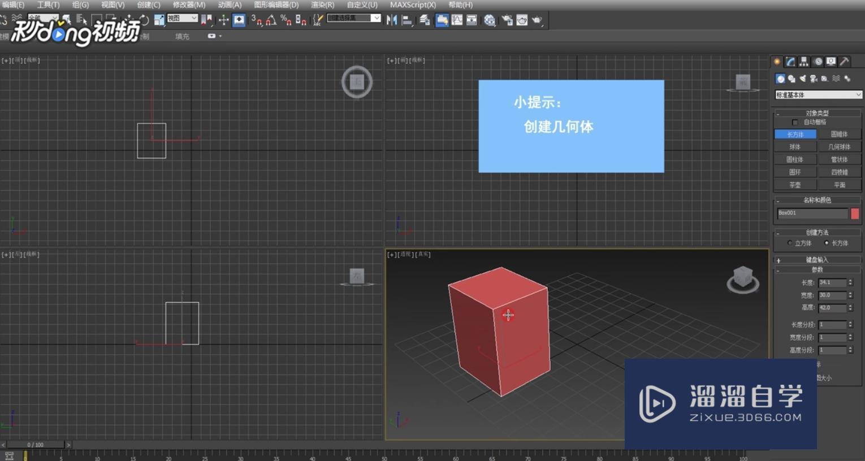This screenshot has width=865, height=461.
Task: Select the 立方体 creation method
Action: coord(790,243)
